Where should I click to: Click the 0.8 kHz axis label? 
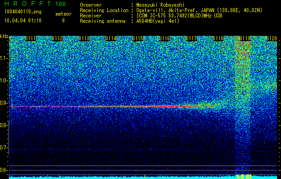4,125
